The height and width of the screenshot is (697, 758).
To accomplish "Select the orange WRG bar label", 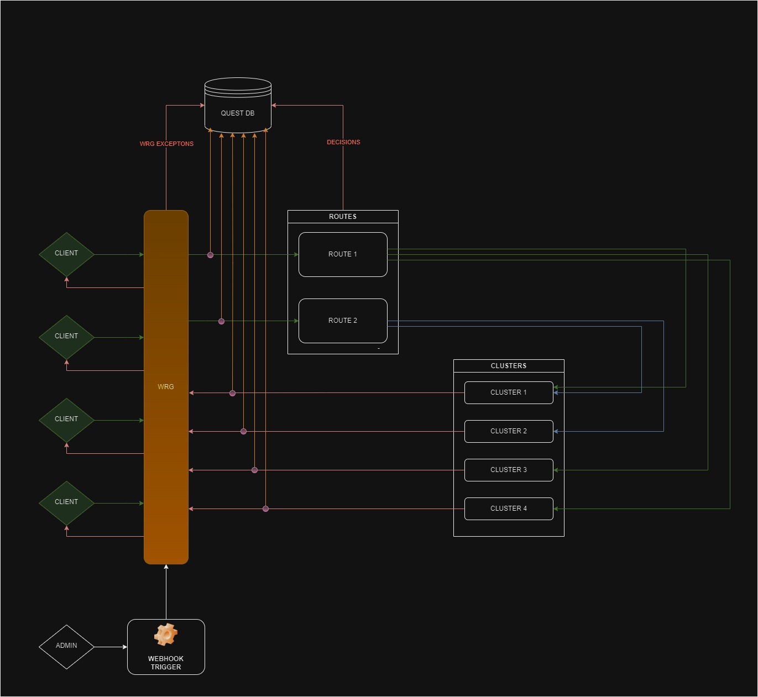I will tap(166, 387).
